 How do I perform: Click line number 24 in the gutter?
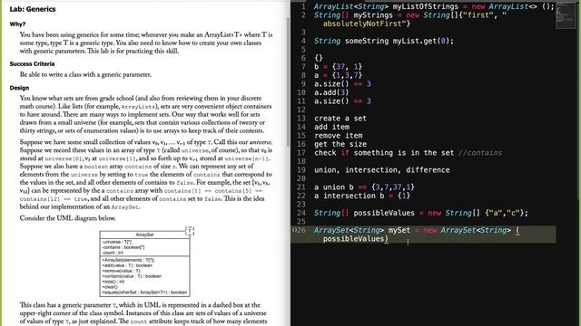coord(301,213)
